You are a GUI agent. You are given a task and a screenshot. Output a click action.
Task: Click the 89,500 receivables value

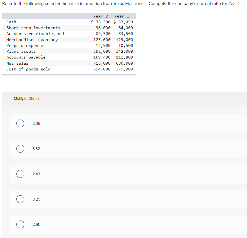click(x=103, y=34)
